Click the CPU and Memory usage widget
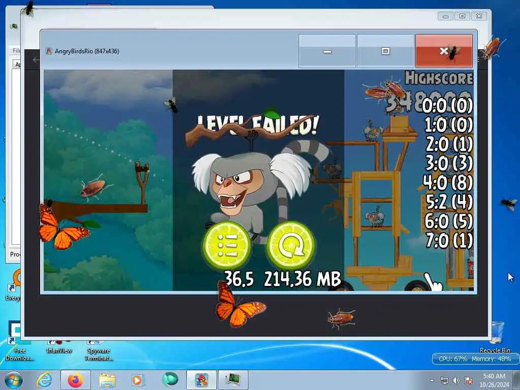Viewport: 520px width, 390px height. pyautogui.click(x=475, y=359)
